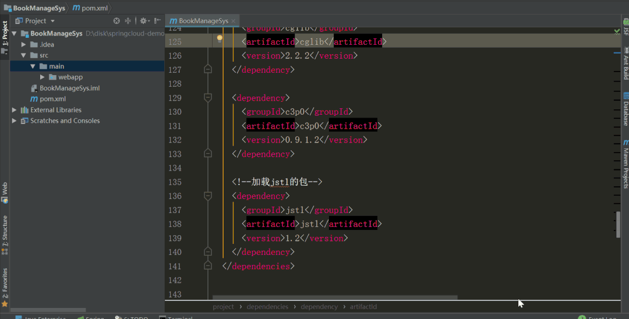629x319 pixels.
Task: Click the scroll-from-source target icon
Action: [116, 21]
